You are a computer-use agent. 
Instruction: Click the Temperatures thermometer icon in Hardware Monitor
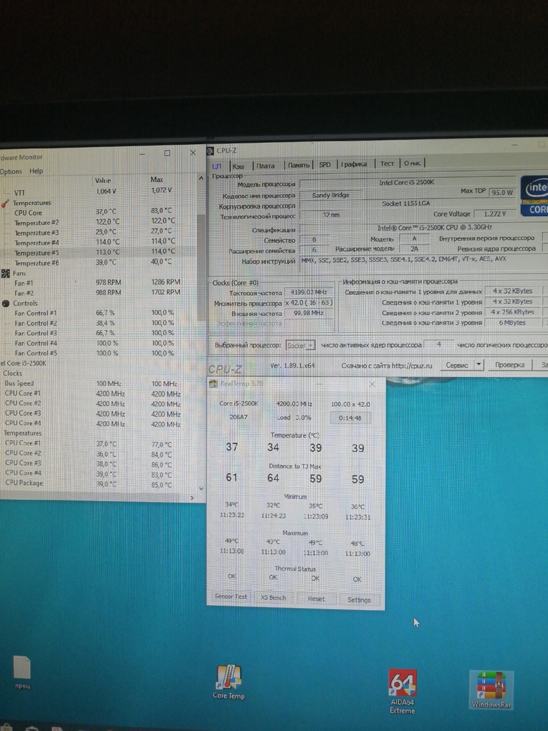[5, 203]
